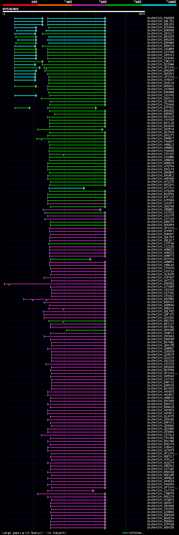Click the green ~80% identity legend bar

click(124, 5)
